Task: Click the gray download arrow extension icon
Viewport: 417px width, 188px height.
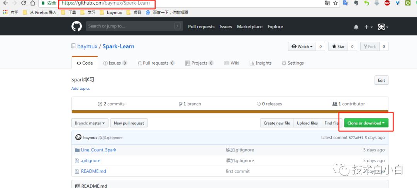Action: pos(377,3)
